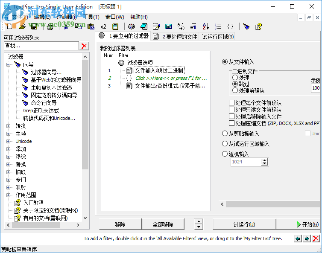The height and width of the screenshot is (253, 322).
Task: Open the 编辑(E) menu
Action: point(42,17)
